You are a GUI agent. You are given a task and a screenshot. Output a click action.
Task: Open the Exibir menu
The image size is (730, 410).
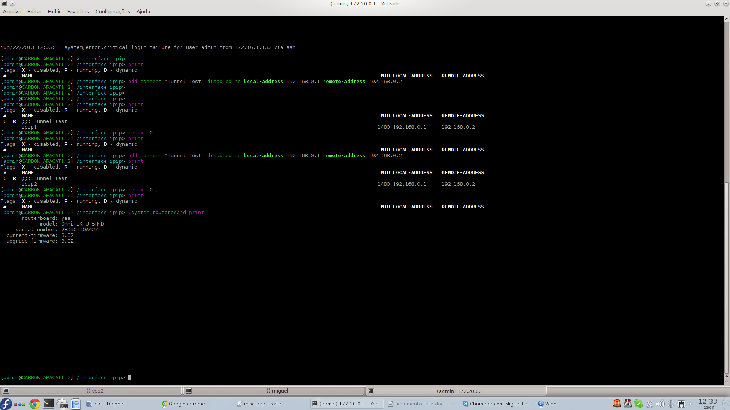54,11
